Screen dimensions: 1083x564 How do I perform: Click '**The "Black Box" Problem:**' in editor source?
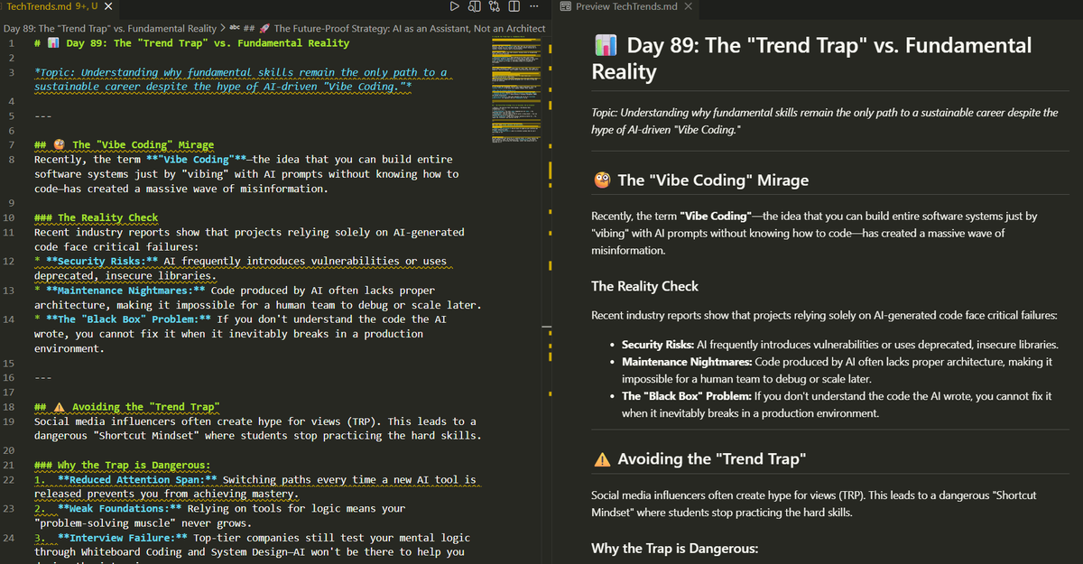129,319
